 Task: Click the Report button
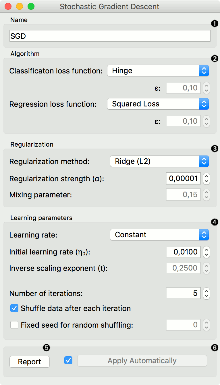coord(30,362)
